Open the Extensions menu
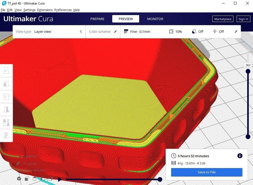The width and height of the screenshot is (253, 185). 45,10
